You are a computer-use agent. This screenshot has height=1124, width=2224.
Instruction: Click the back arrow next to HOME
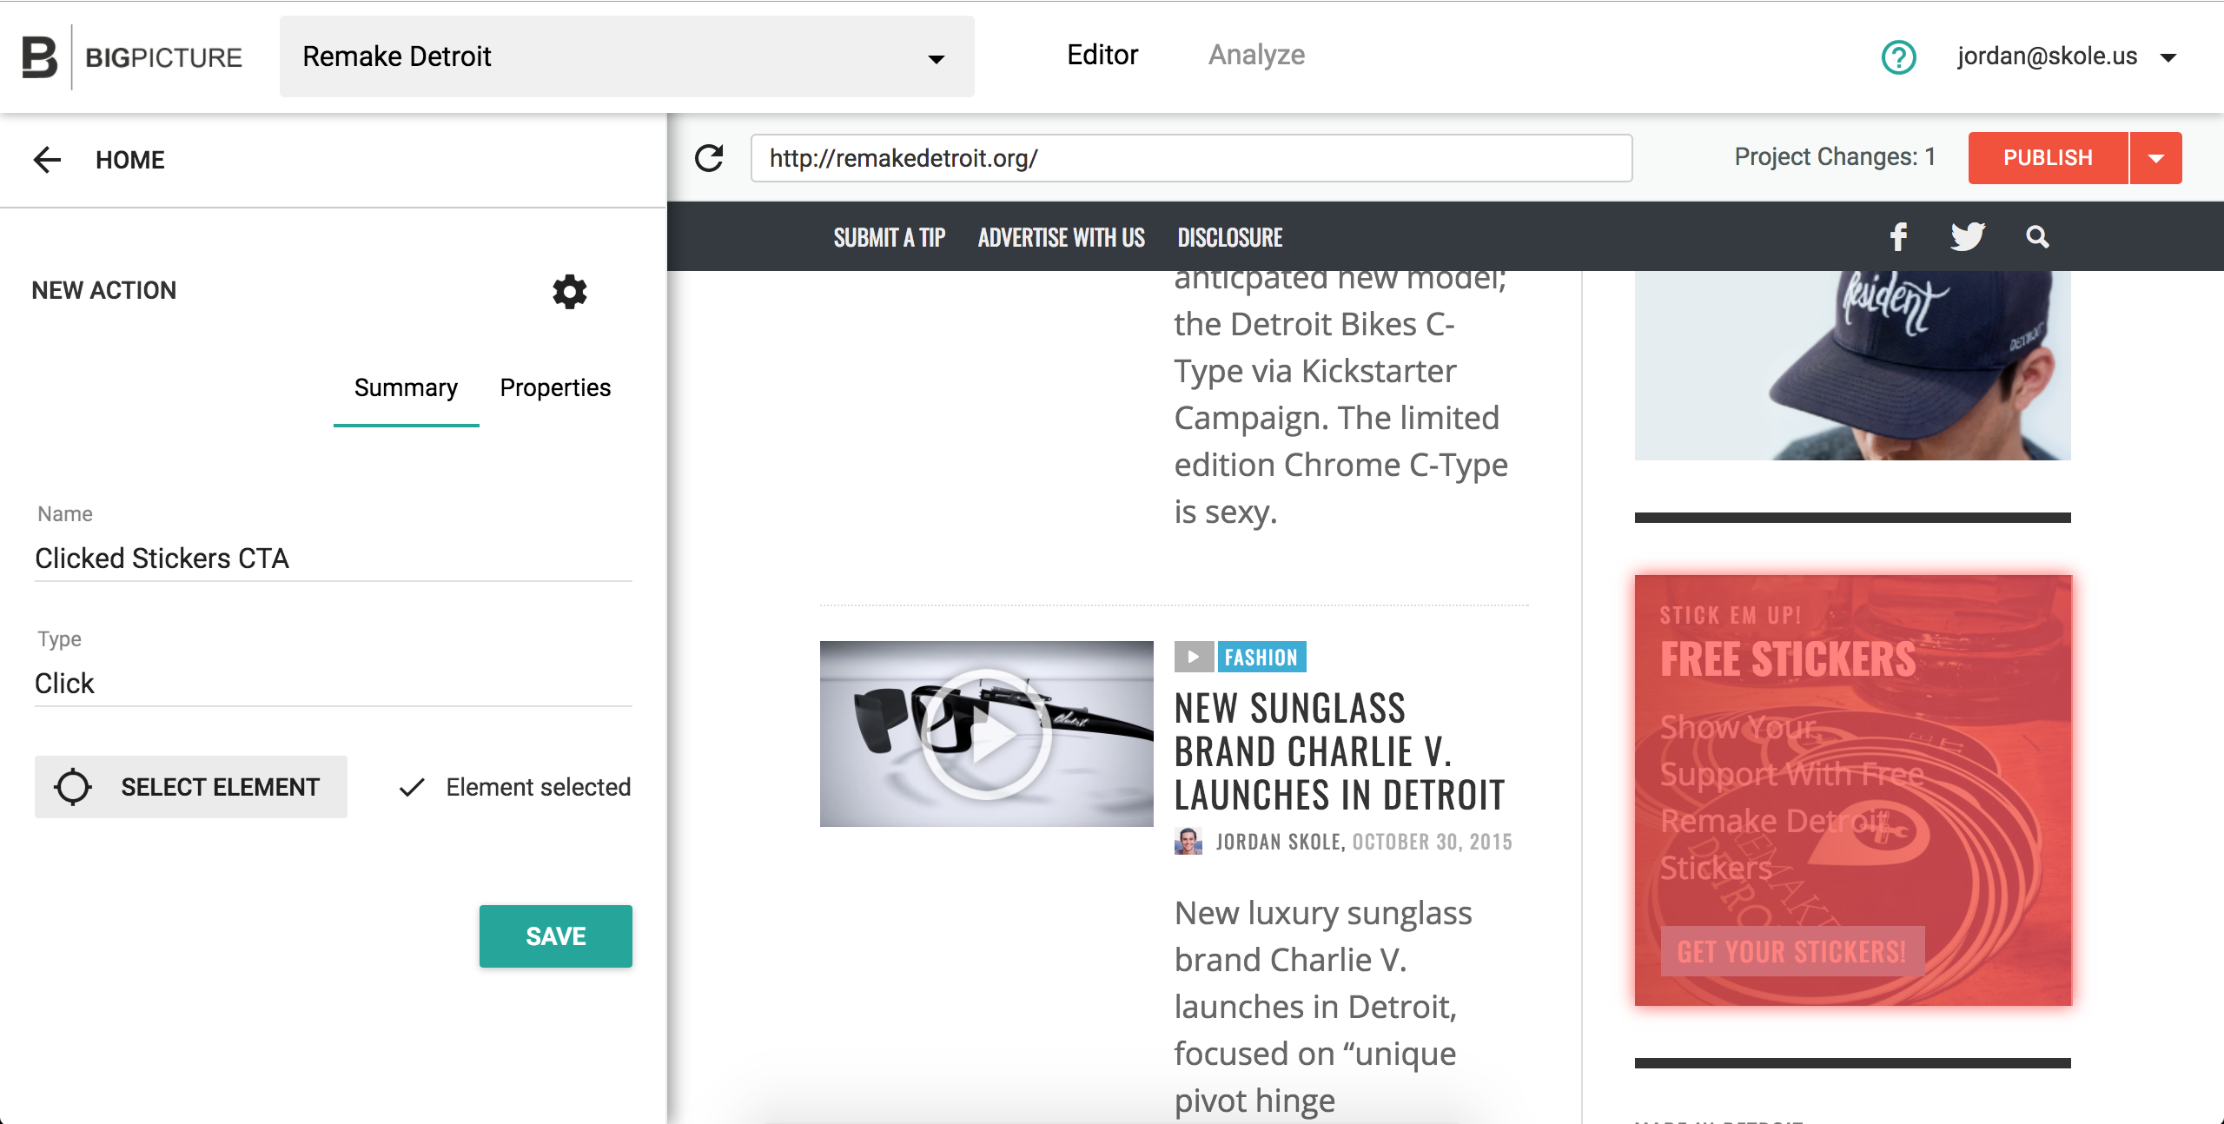(47, 160)
